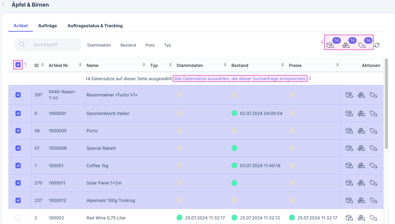
Task: Sync stock for Red Wine 0,75 Liter
Action: click(x=361, y=218)
